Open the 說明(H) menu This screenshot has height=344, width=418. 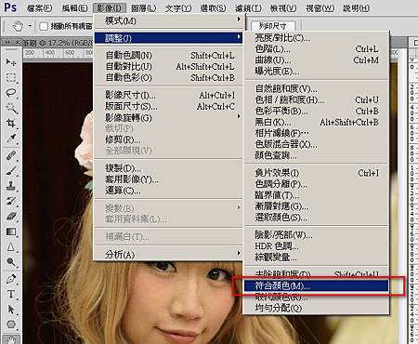click(356, 8)
